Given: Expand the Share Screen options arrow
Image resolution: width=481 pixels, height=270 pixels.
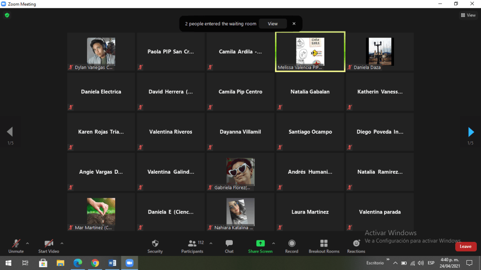Looking at the screenshot, I should click(x=273, y=243).
